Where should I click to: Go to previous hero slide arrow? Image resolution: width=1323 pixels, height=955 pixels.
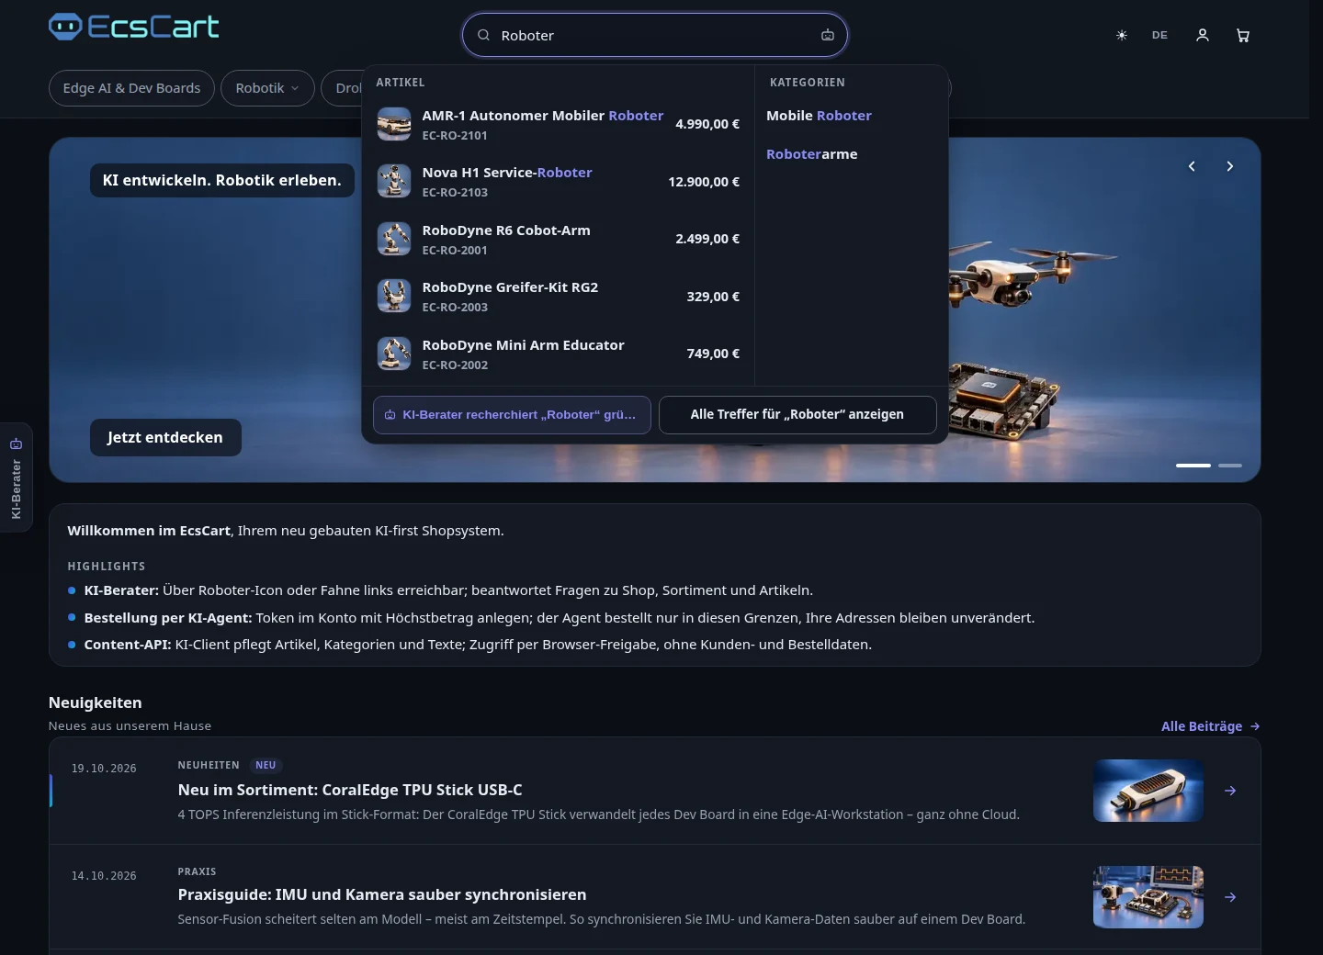coord(1192,166)
